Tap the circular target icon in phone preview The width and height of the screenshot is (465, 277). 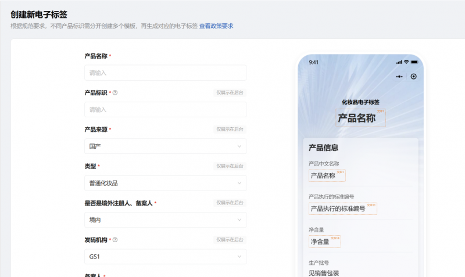coord(413,76)
